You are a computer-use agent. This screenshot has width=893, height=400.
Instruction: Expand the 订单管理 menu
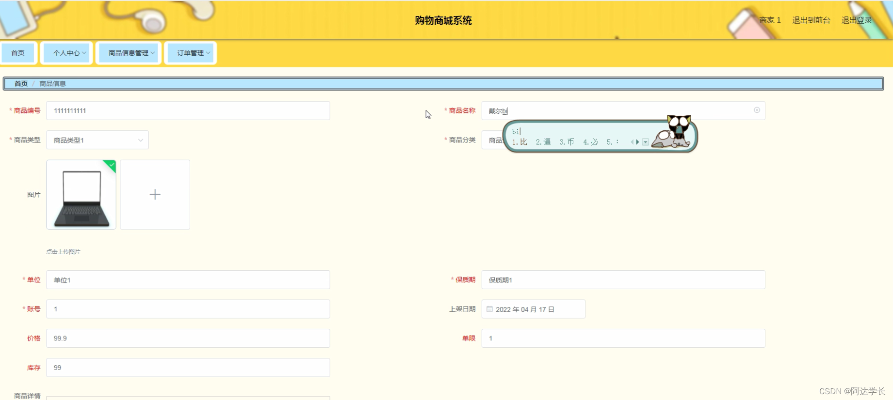(190, 53)
